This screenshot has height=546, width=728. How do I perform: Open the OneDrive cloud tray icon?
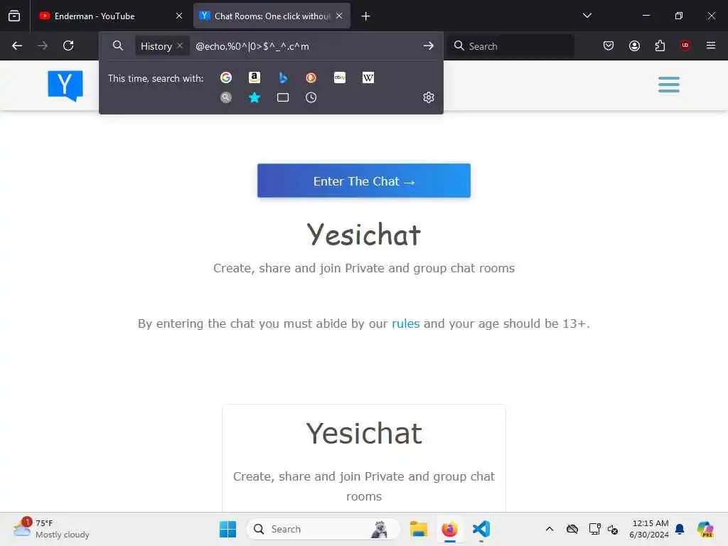pos(572,529)
